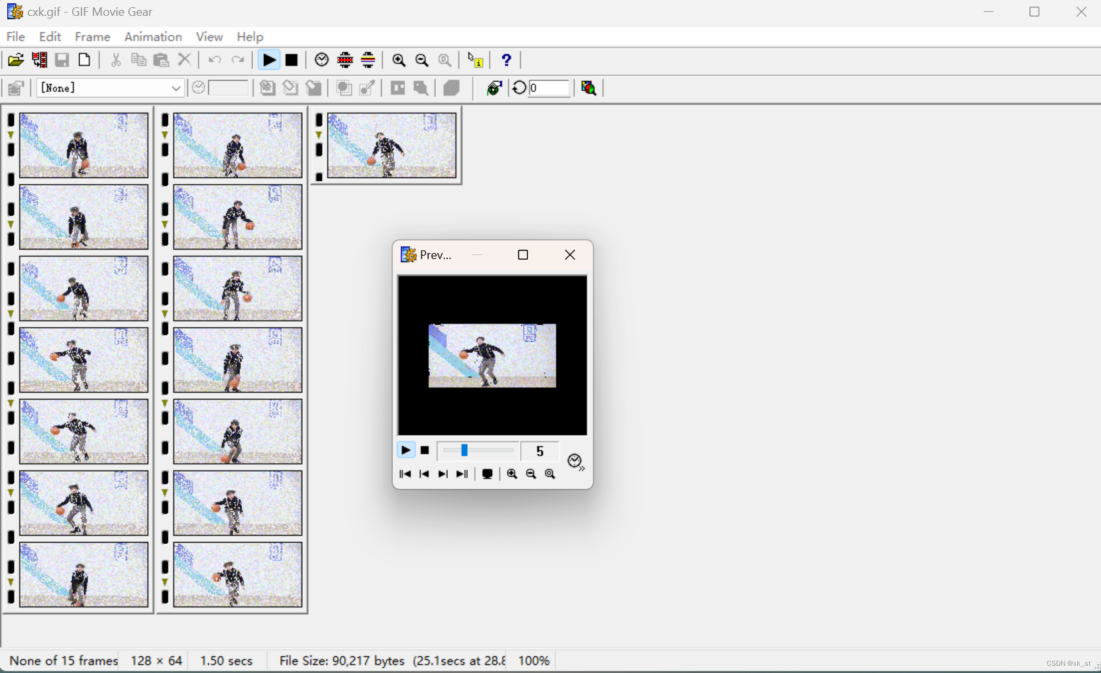Stop animation with main toolbar Stop button
The width and height of the screenshot is (1101, 673).
[291, 60]
